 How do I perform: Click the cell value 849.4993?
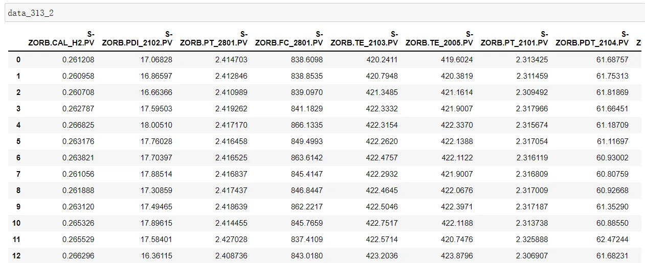307,141
